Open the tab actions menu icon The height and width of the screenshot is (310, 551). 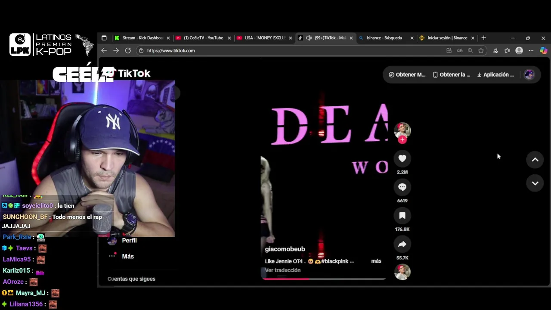[x=104, y=38]
